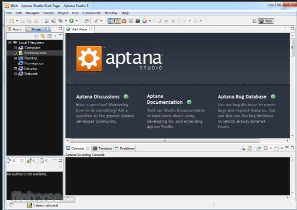Open the Display Selected Console dropdown
The height and width of the screenshot is (210, 297).
click(x=271, y=148)
